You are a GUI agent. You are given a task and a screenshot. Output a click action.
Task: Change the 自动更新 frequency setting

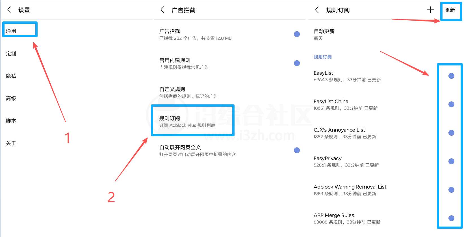pyautogui.click(x=324, y=34)
